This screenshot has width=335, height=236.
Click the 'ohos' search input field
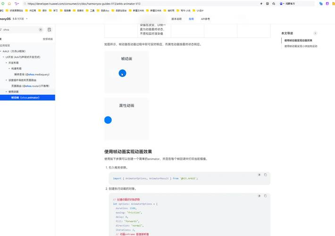click(20, 30)
